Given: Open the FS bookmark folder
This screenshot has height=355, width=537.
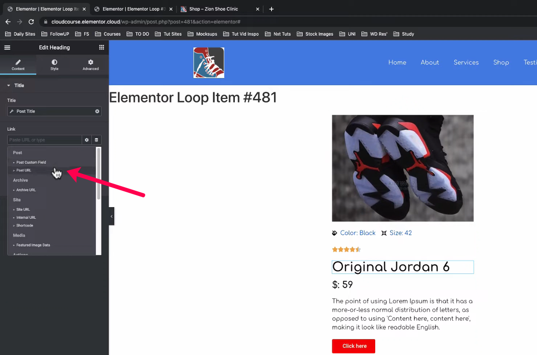Looking at the screenshot, I should [82, 34].
